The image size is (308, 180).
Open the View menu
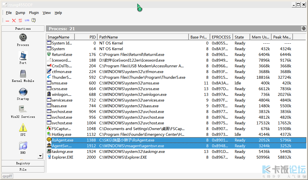coord(46,13)
